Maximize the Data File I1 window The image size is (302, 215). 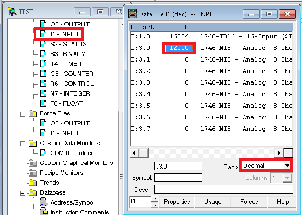[x=269, y=14]
